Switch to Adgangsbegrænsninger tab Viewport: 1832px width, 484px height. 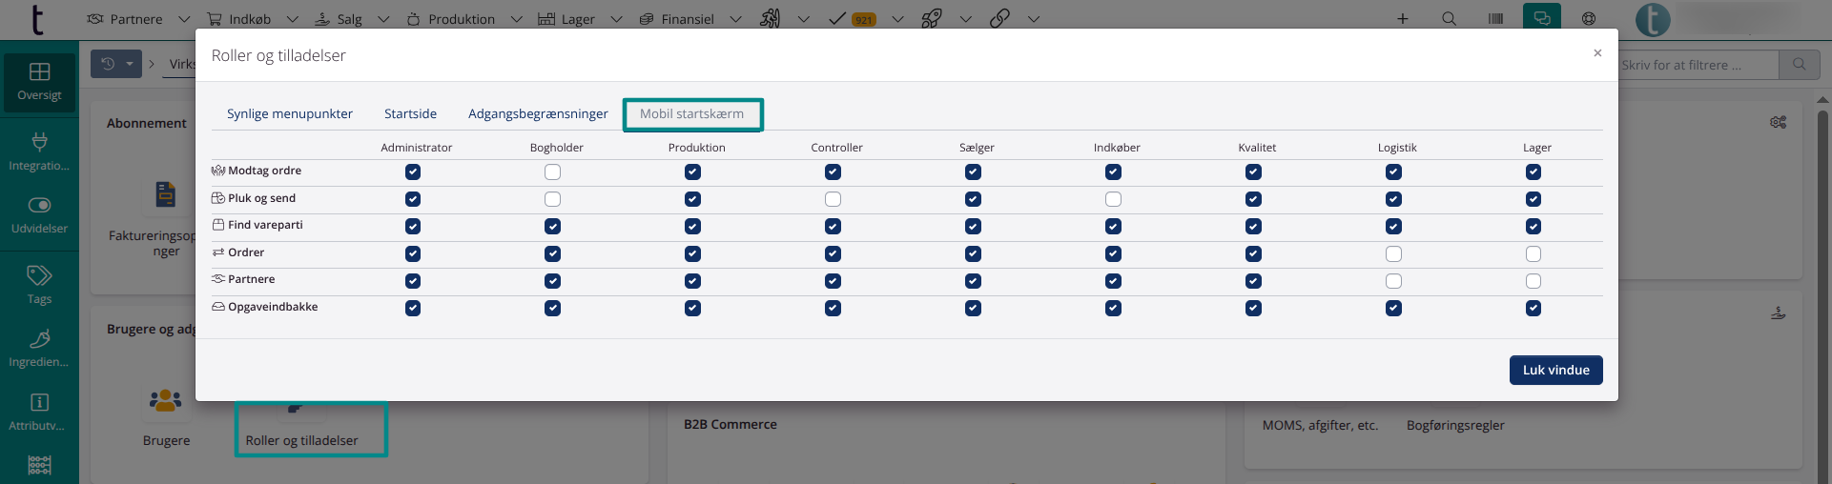(538, 114)
